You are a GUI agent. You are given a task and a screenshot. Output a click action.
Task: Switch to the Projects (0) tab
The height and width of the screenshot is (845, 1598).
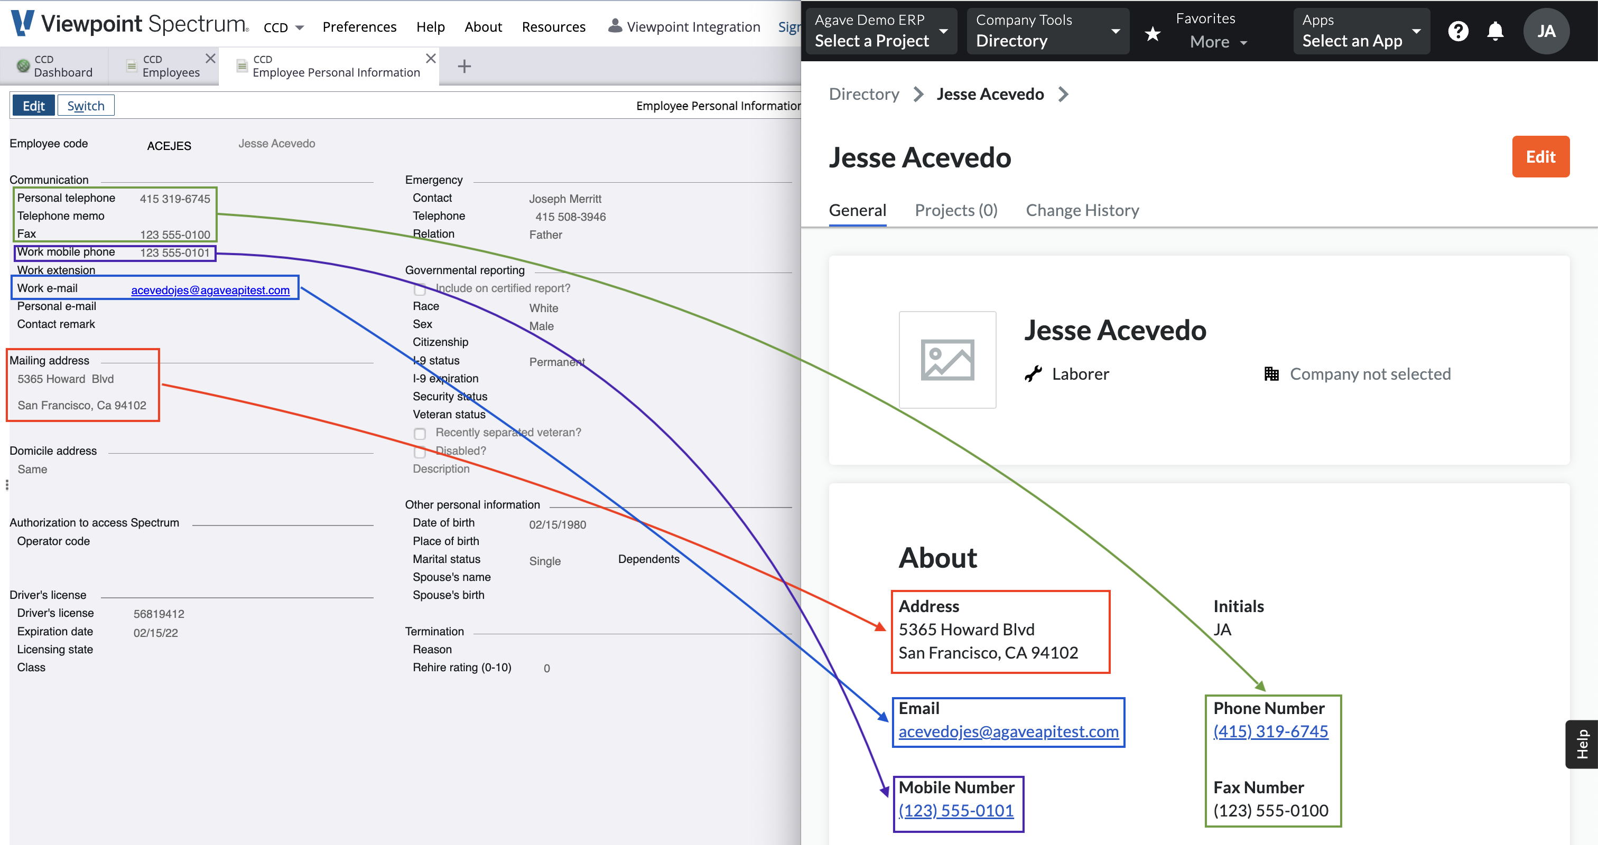[956, 210]
